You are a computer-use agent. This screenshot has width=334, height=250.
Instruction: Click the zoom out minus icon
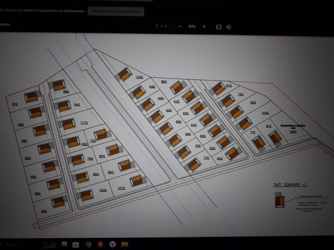[x=180, y=26]
